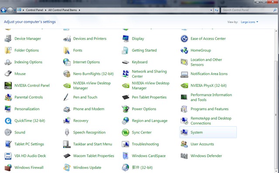
Task: Open the Location and Other Sensors icon
Action: coord(184,62)
